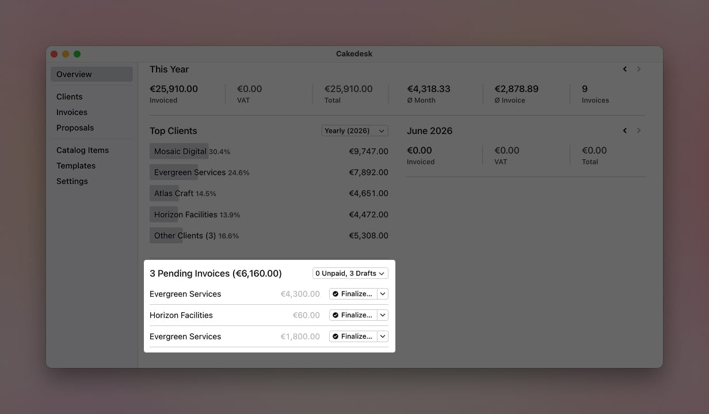Go to next year in This Year
709x414 pixels.
click(x=639, y=69)
